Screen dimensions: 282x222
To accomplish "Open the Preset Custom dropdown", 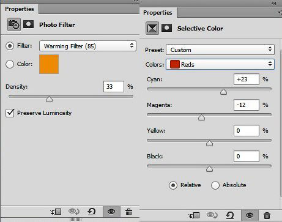I will point(220,50).
